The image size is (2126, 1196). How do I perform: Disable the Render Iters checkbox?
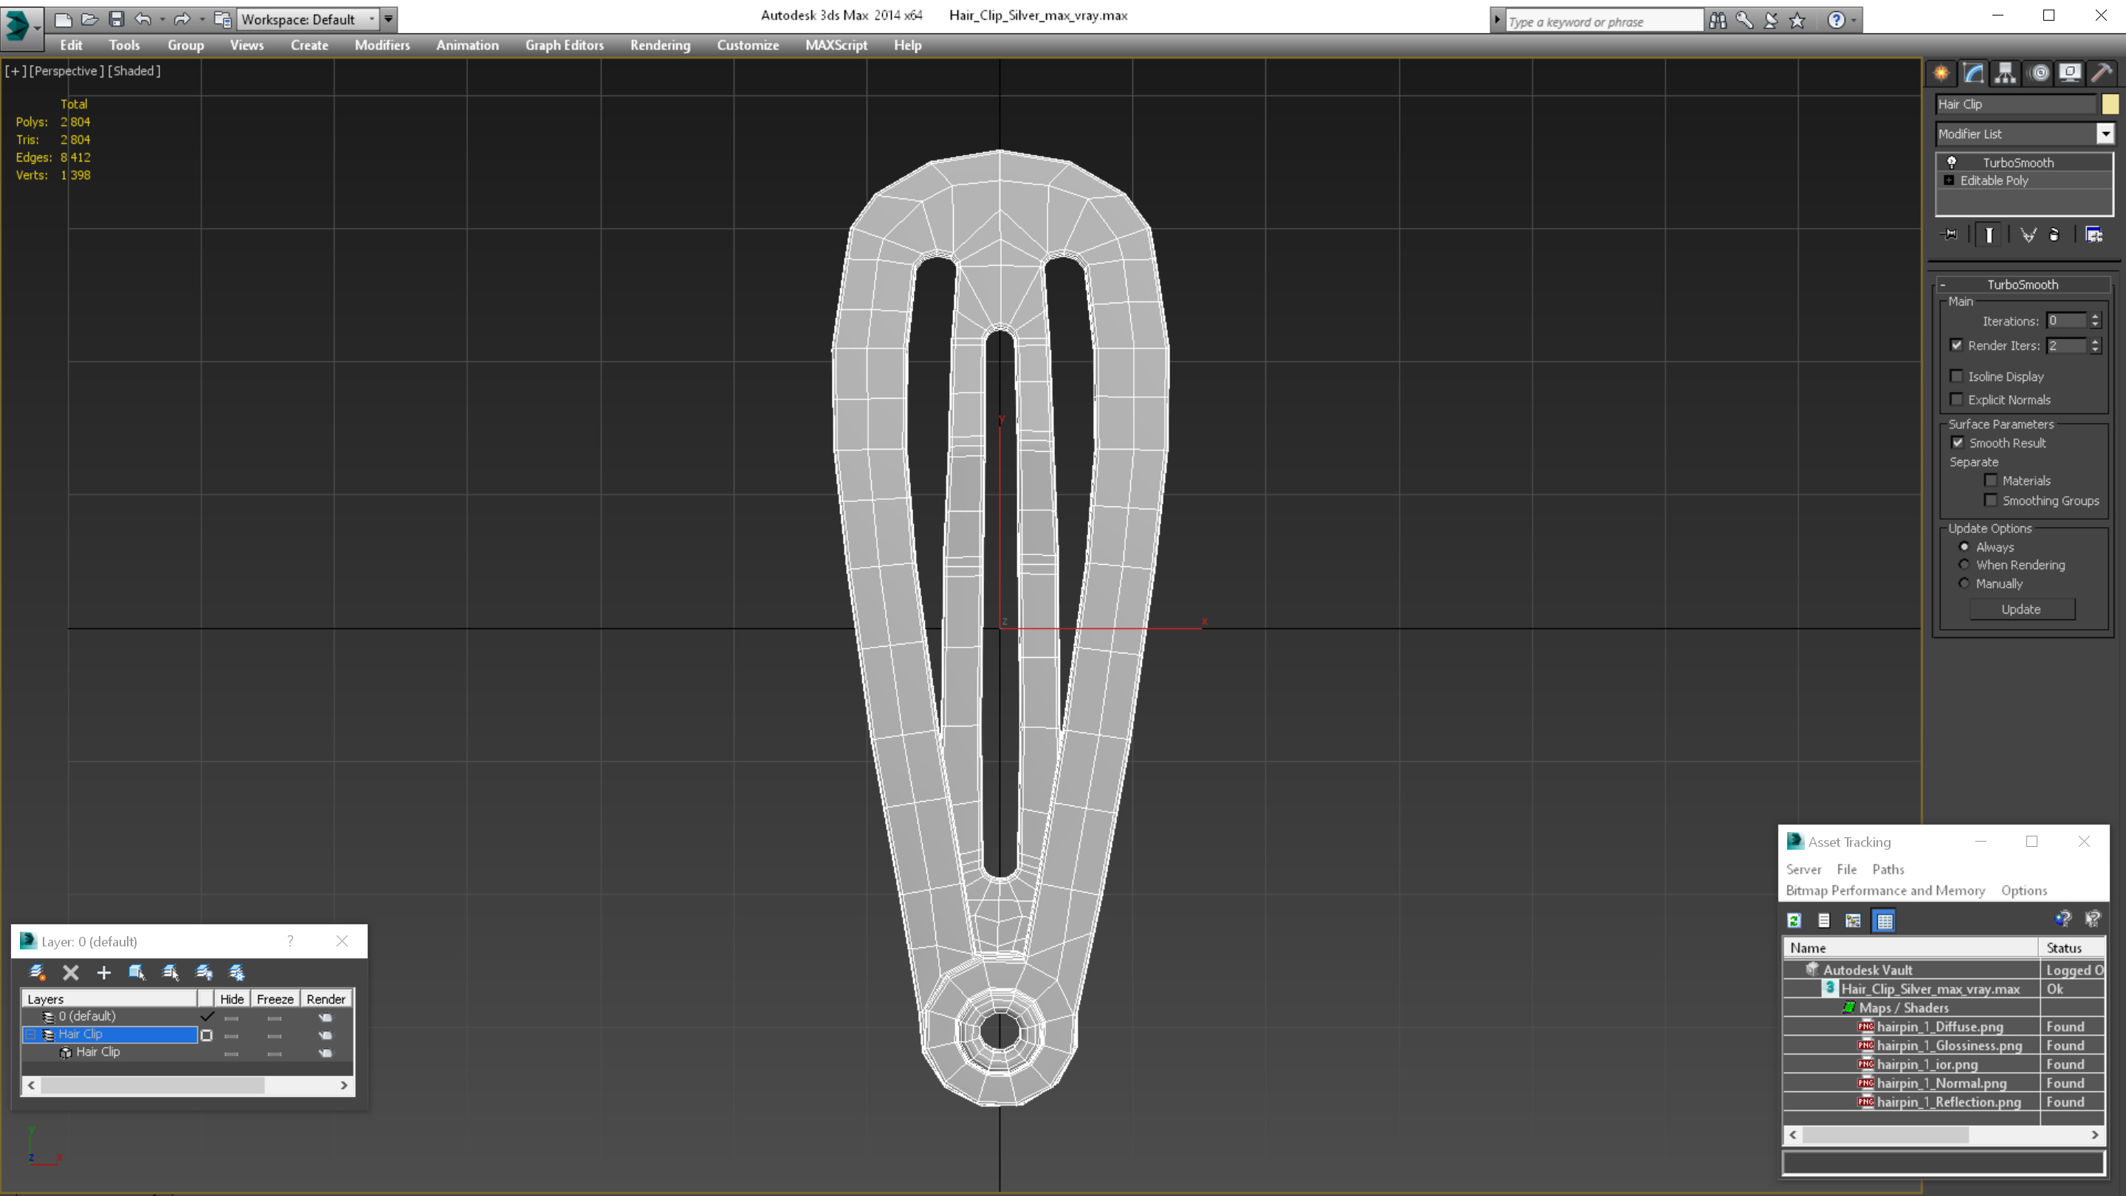point(1956,345)
